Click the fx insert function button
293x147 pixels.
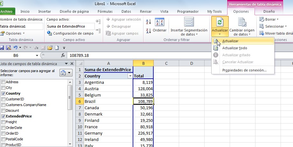point(63,56)
